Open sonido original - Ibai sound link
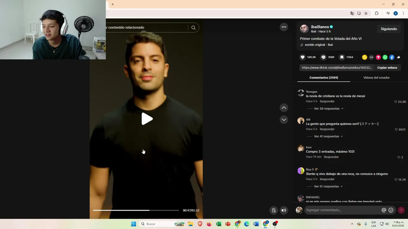 tap(318, 45)
